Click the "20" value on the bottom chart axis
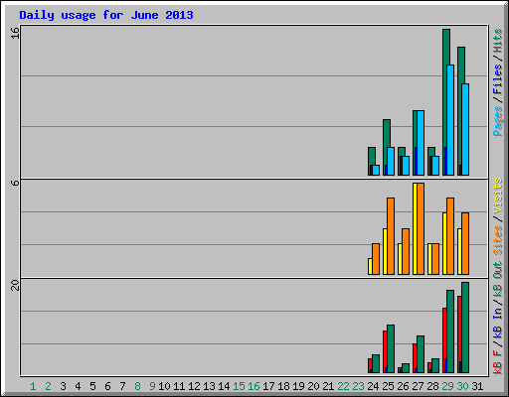Image resolution: width=509 pixels, height=397 pixels. 15,285
